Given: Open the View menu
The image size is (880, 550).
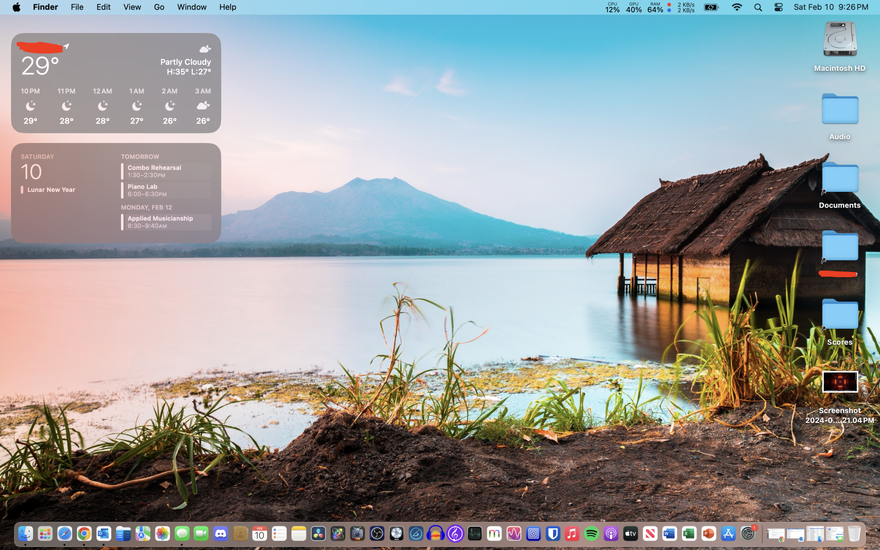Looking at the screenshot, I should click(132, 7).
